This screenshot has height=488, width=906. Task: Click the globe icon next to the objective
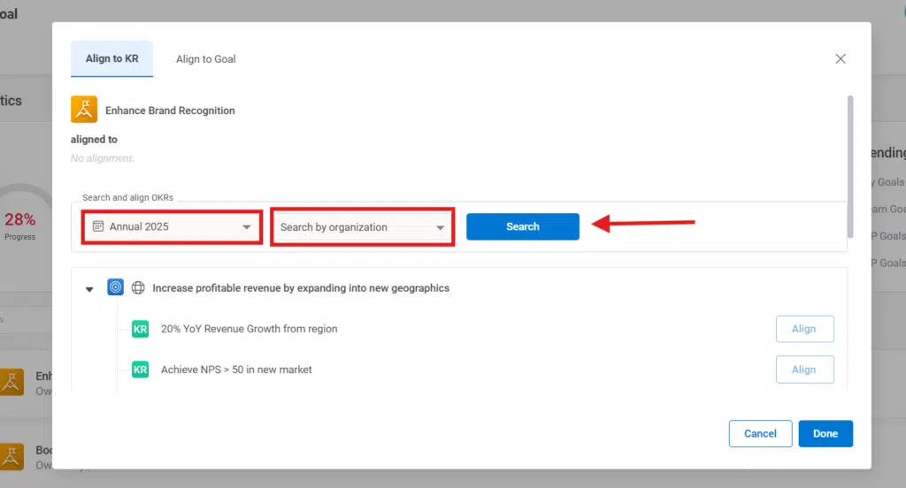coord(138,287)
